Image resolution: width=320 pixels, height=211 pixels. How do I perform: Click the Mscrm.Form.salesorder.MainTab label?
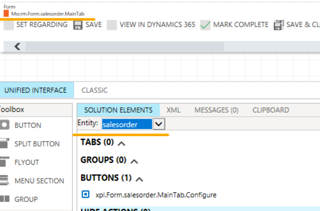(x=48, y=14)
